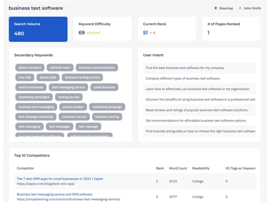Click the John Smith user icon

pyautogui.click(x=240, y=8)
